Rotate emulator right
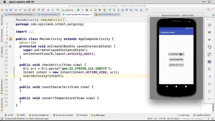The image size is (215, 121). (209, 54)
